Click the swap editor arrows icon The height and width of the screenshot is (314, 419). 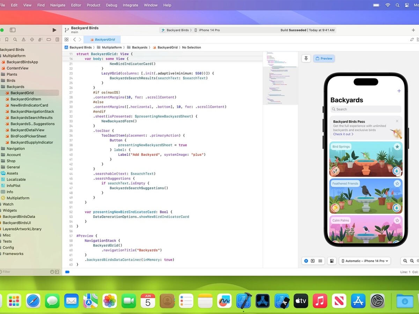coord(412,40)
